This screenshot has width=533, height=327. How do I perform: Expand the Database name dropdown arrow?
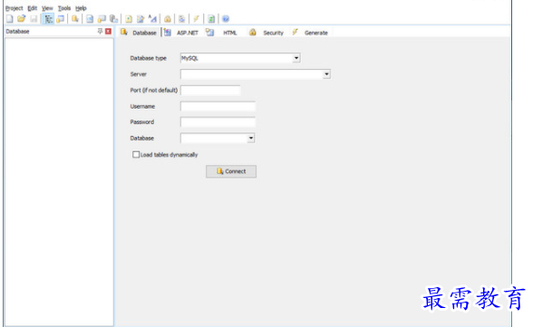point(251,139)
